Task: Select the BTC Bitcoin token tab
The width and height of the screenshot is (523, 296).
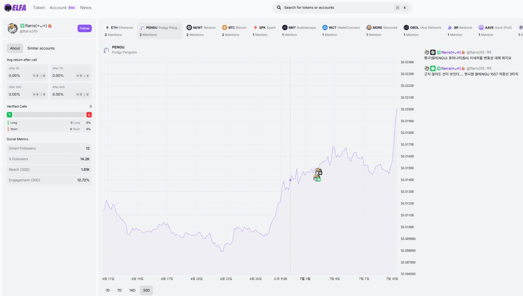Action: click(234, 31)
